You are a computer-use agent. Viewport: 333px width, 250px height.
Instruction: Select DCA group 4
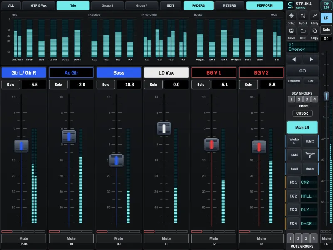[x=315, y=99]
